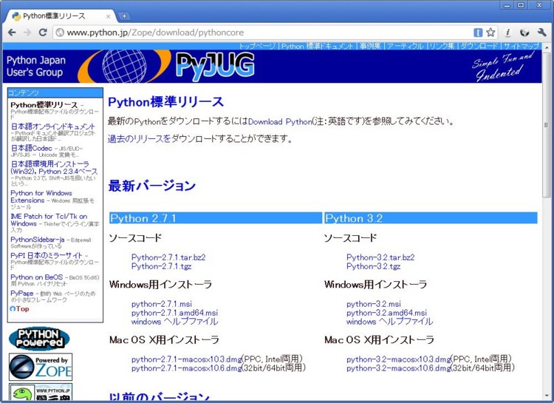The image size is (554, 403).
Task: Download python-3.2.amd64.msi installer
Action: [x=387, y=313]
